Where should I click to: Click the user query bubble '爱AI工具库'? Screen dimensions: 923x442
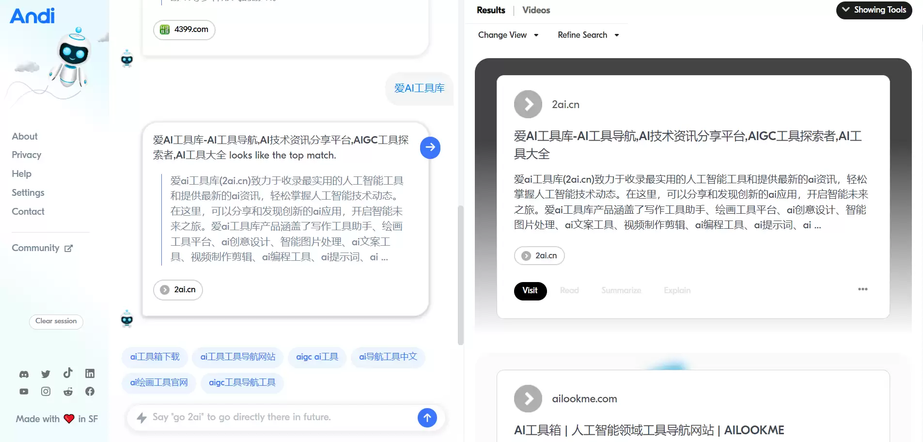(420, 88)
